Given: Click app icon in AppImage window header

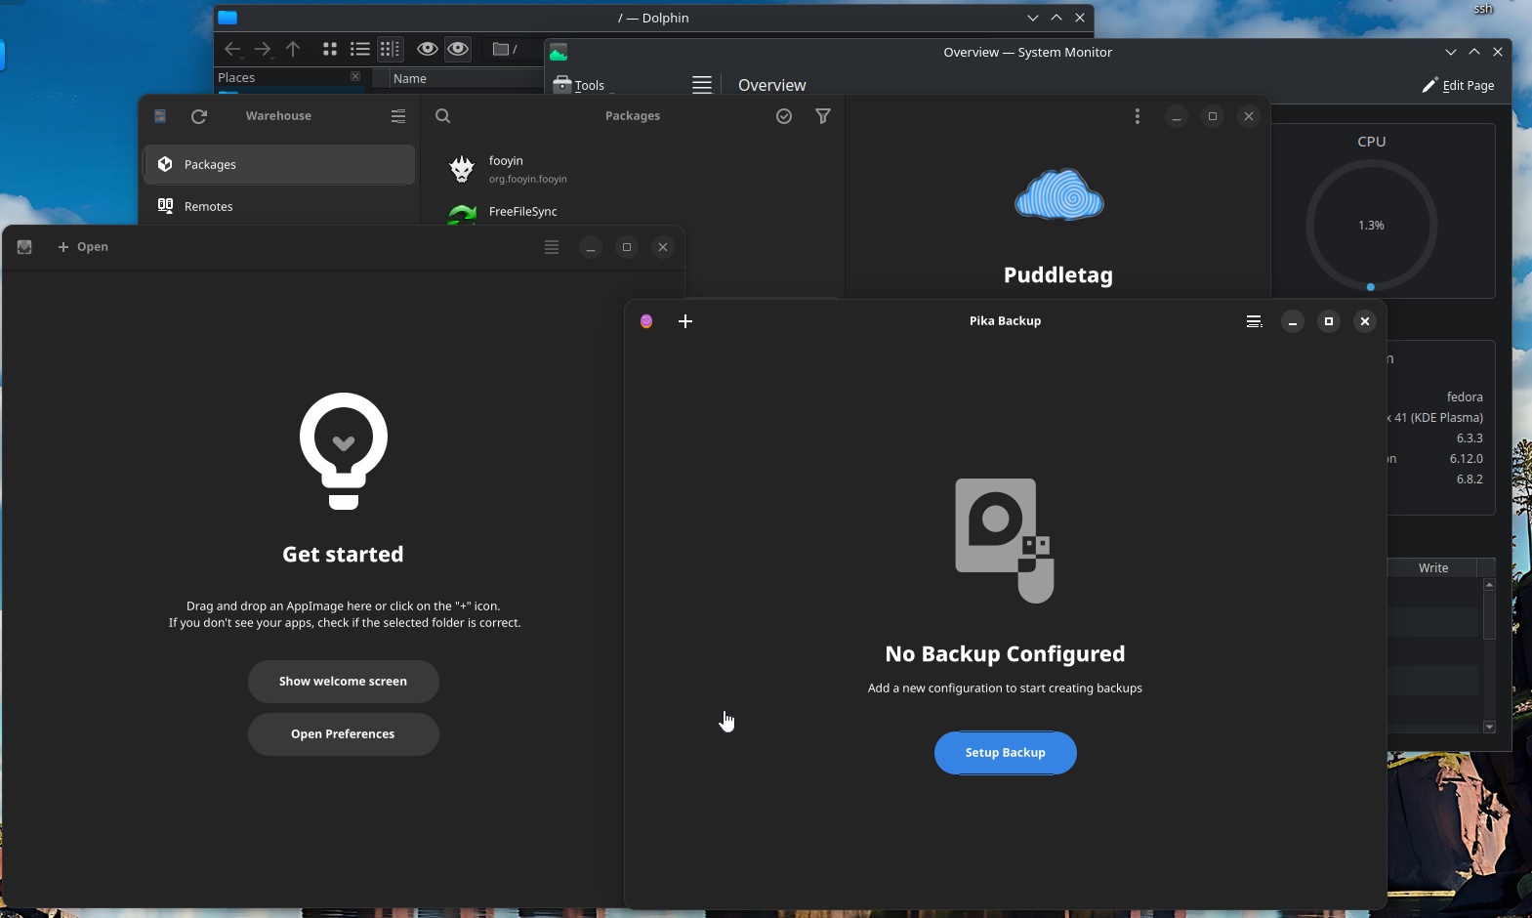Looking at the screenshot, I should [x=24, y=247].
